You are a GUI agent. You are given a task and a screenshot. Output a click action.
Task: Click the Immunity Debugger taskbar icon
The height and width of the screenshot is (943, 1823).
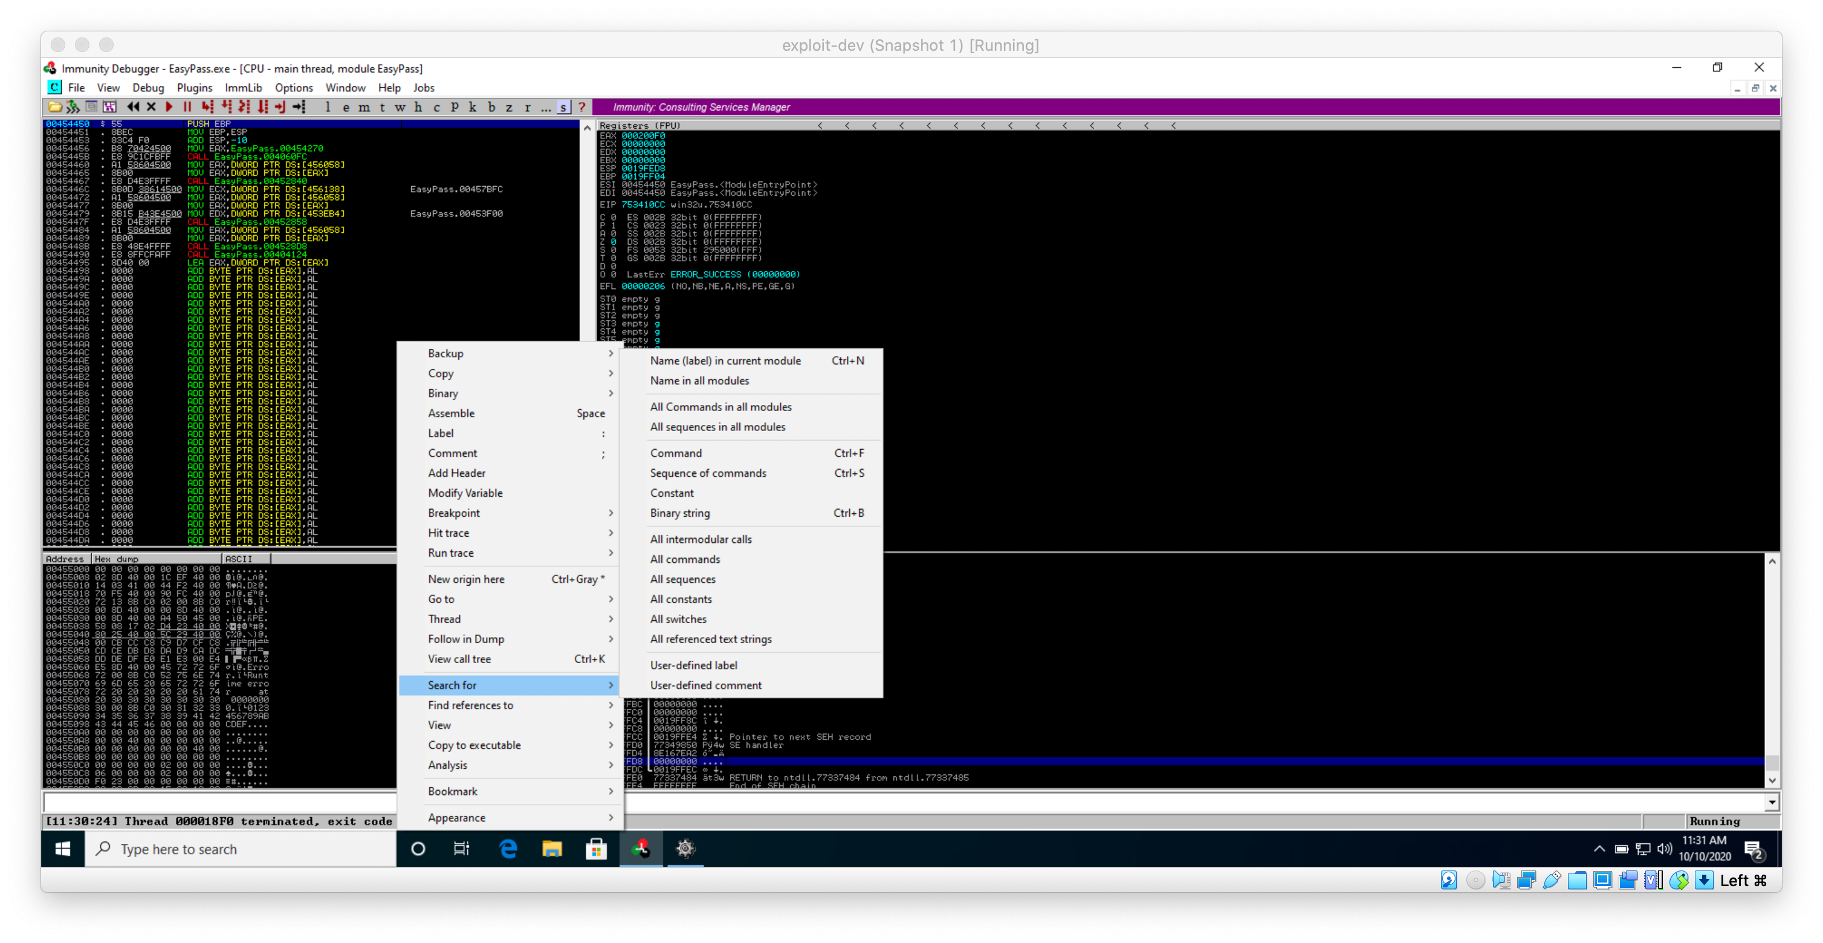pyautogui.click(x=641, y=848)
